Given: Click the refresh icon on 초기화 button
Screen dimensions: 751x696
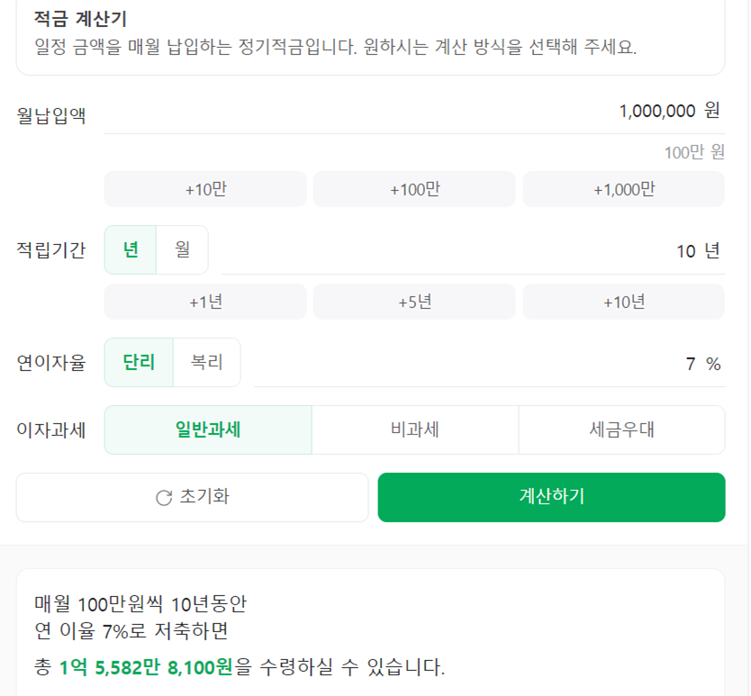Looking at the screenshot, I should click(161, 497).
